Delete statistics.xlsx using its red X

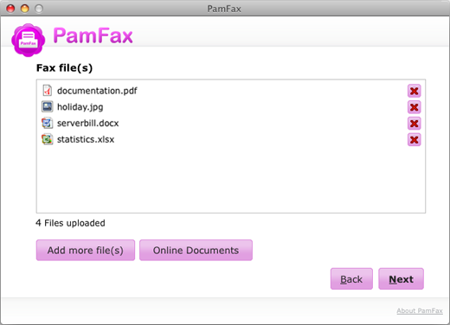[x=414, y=140]
